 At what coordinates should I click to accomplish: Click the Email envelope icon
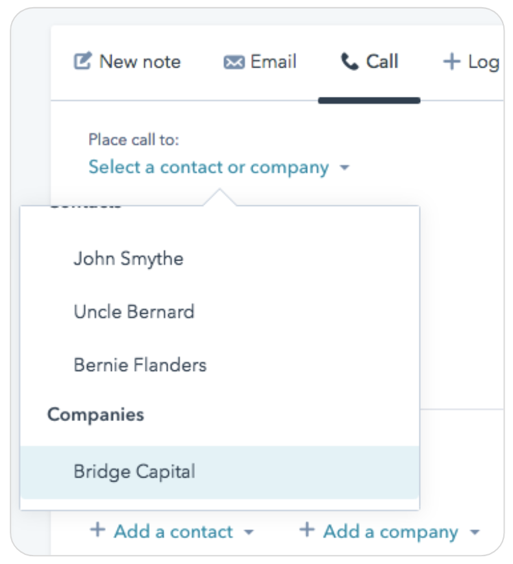tap(234, 62)
